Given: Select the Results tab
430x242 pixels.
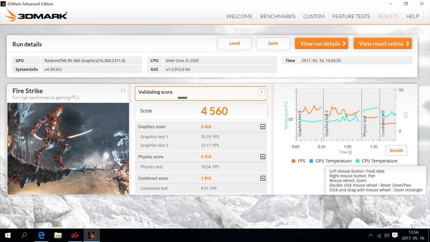Looking at the screenshot, I should (388, 16).
